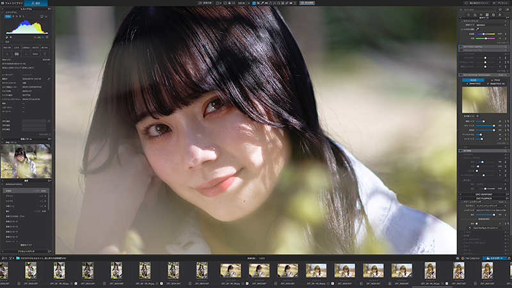Toggle DxO Denoising Technologies on/off
Screen dimensions: 512x288
tap(461, 75)
